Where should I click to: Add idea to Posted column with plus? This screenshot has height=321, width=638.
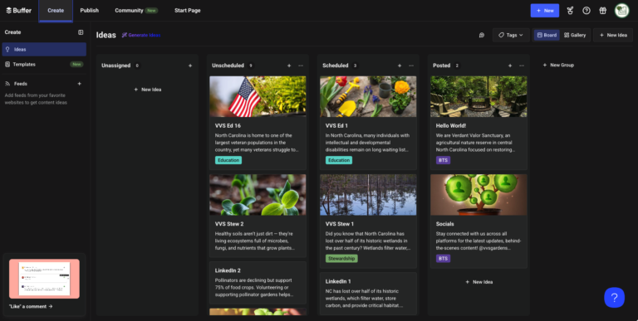[510, 66]
